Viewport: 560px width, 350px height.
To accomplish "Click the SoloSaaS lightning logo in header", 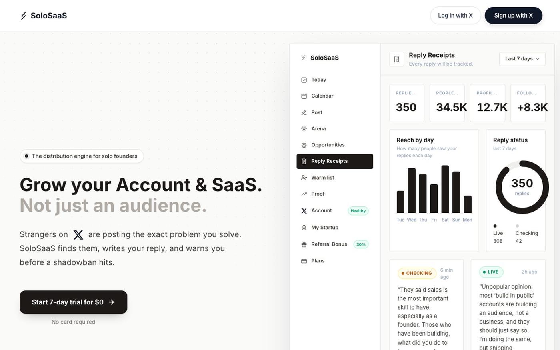I will (24, 16).
